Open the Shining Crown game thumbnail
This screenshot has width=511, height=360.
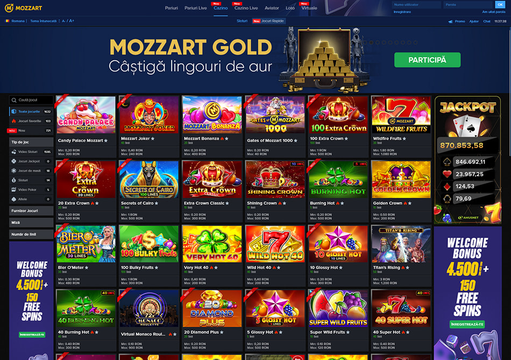click(x=275, y=179)
